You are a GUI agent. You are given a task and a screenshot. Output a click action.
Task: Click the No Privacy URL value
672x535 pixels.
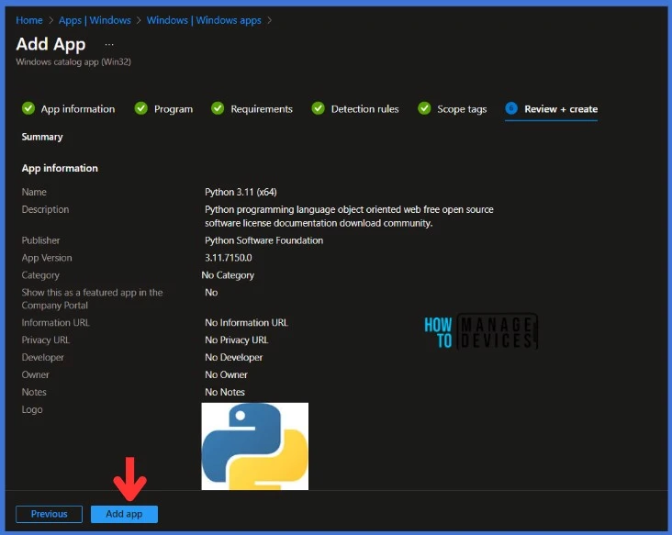237,340
